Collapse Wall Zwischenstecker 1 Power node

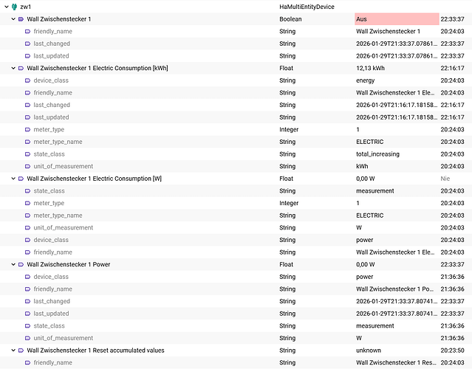(13, 264)
